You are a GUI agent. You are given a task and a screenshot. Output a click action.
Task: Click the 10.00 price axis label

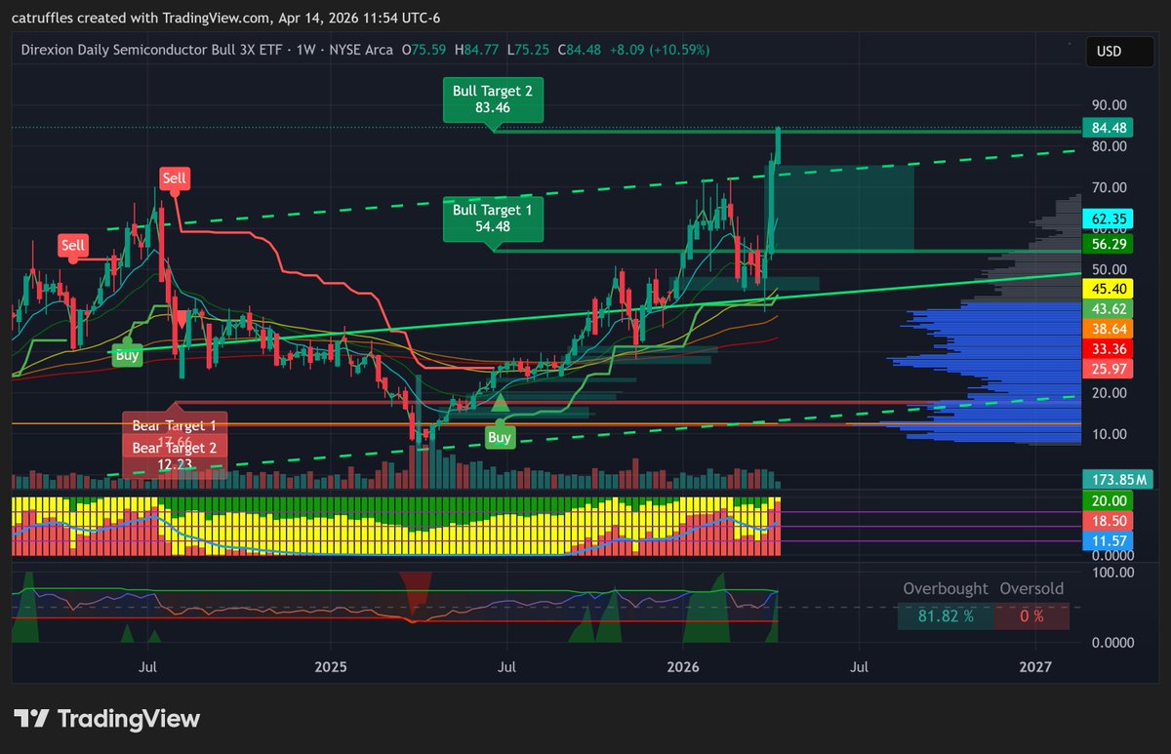click(x=1110, y=434)
